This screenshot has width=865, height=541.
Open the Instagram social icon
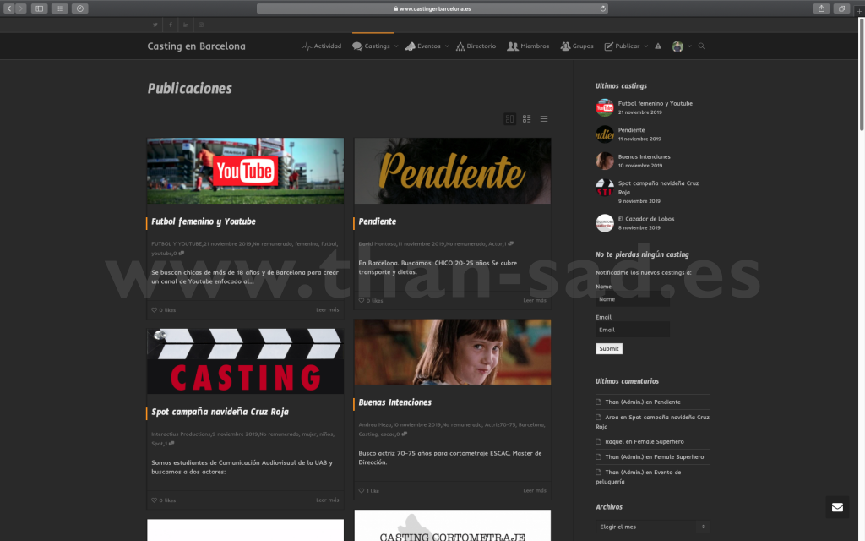(x=201, y=25)
